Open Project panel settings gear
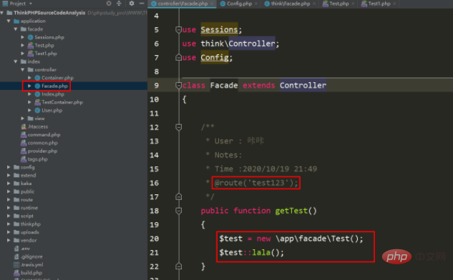The width and height of the screenshot is (453, 280). 132,4
